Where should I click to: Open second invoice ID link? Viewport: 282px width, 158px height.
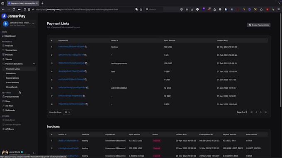click(x=68, y=148)
